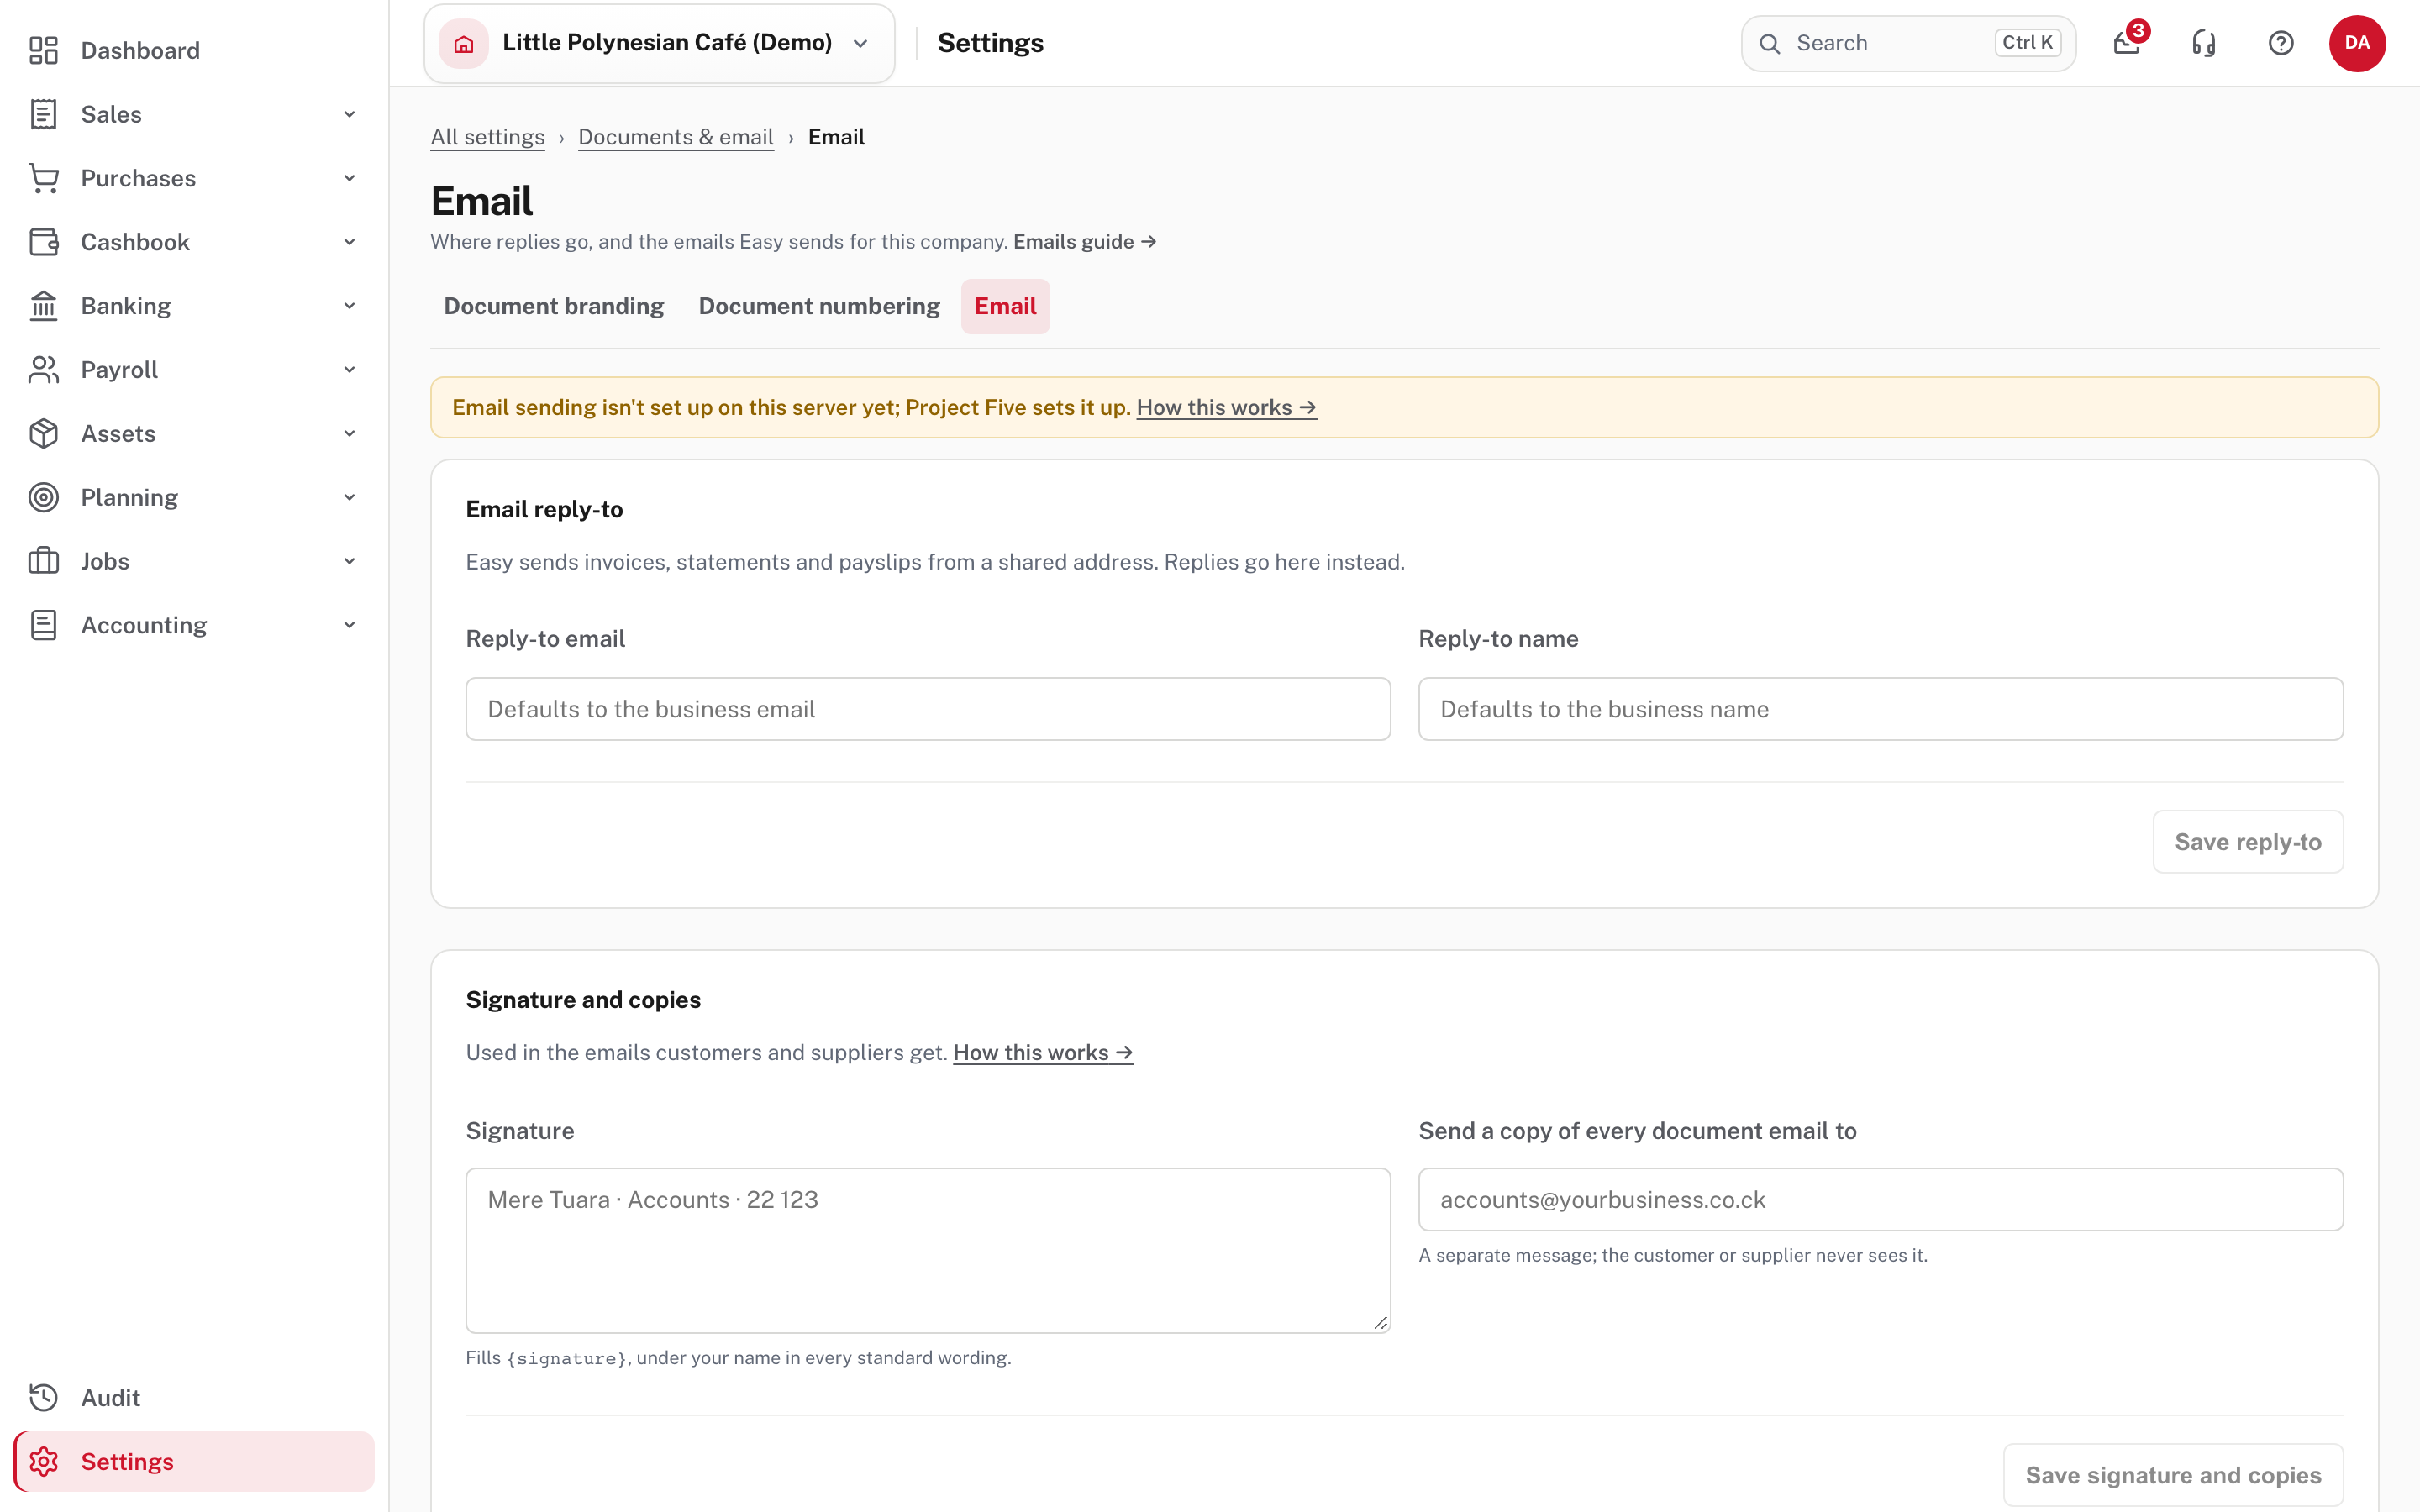
Task: Select the Email tab
Action: pos(1005,306)
